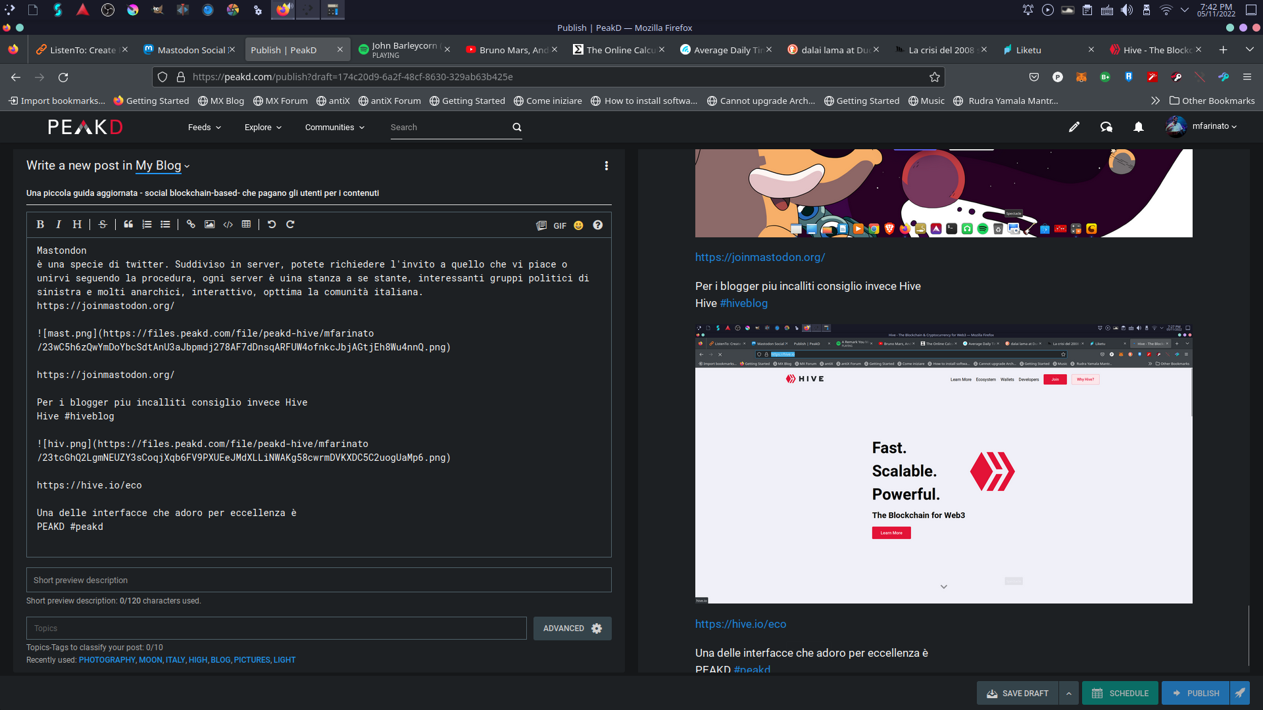Image resolution: width=1263 pixels, height=710 pixels.
Task: Click #hiveblog tag in preview
Action: 744,303
